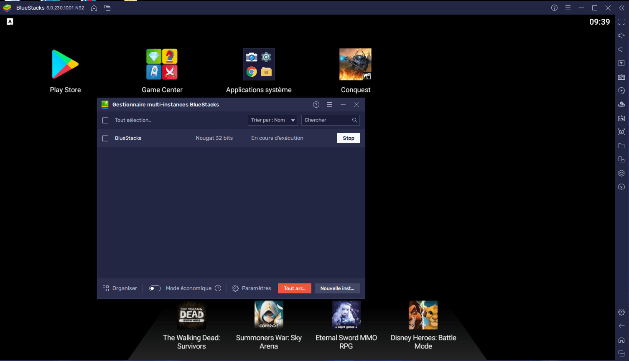Launch the Conquest game
629x361 pixels.
[355, 65]
